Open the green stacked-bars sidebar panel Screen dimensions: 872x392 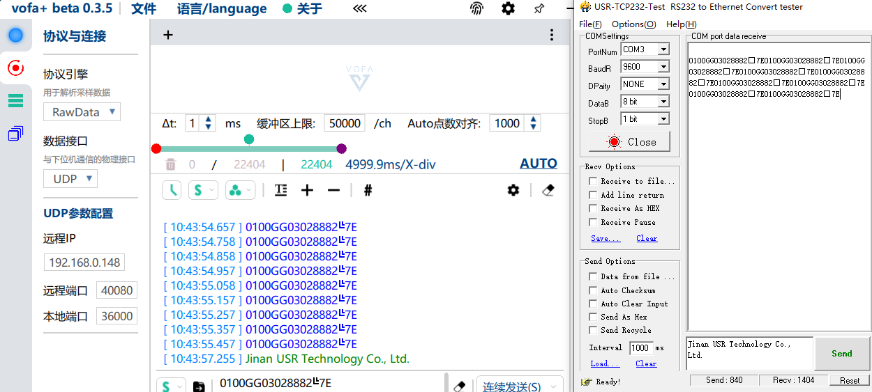(15, 101)
